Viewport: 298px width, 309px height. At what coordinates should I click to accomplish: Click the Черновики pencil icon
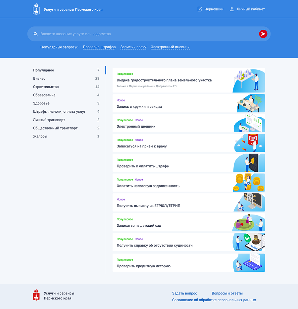pos(200,9)
